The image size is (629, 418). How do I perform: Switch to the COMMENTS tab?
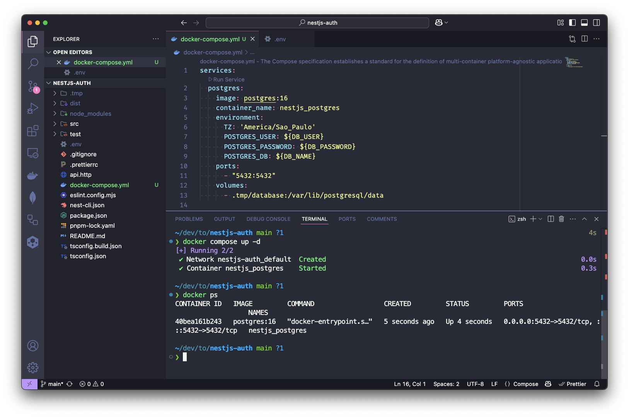[x=382, y=219]
